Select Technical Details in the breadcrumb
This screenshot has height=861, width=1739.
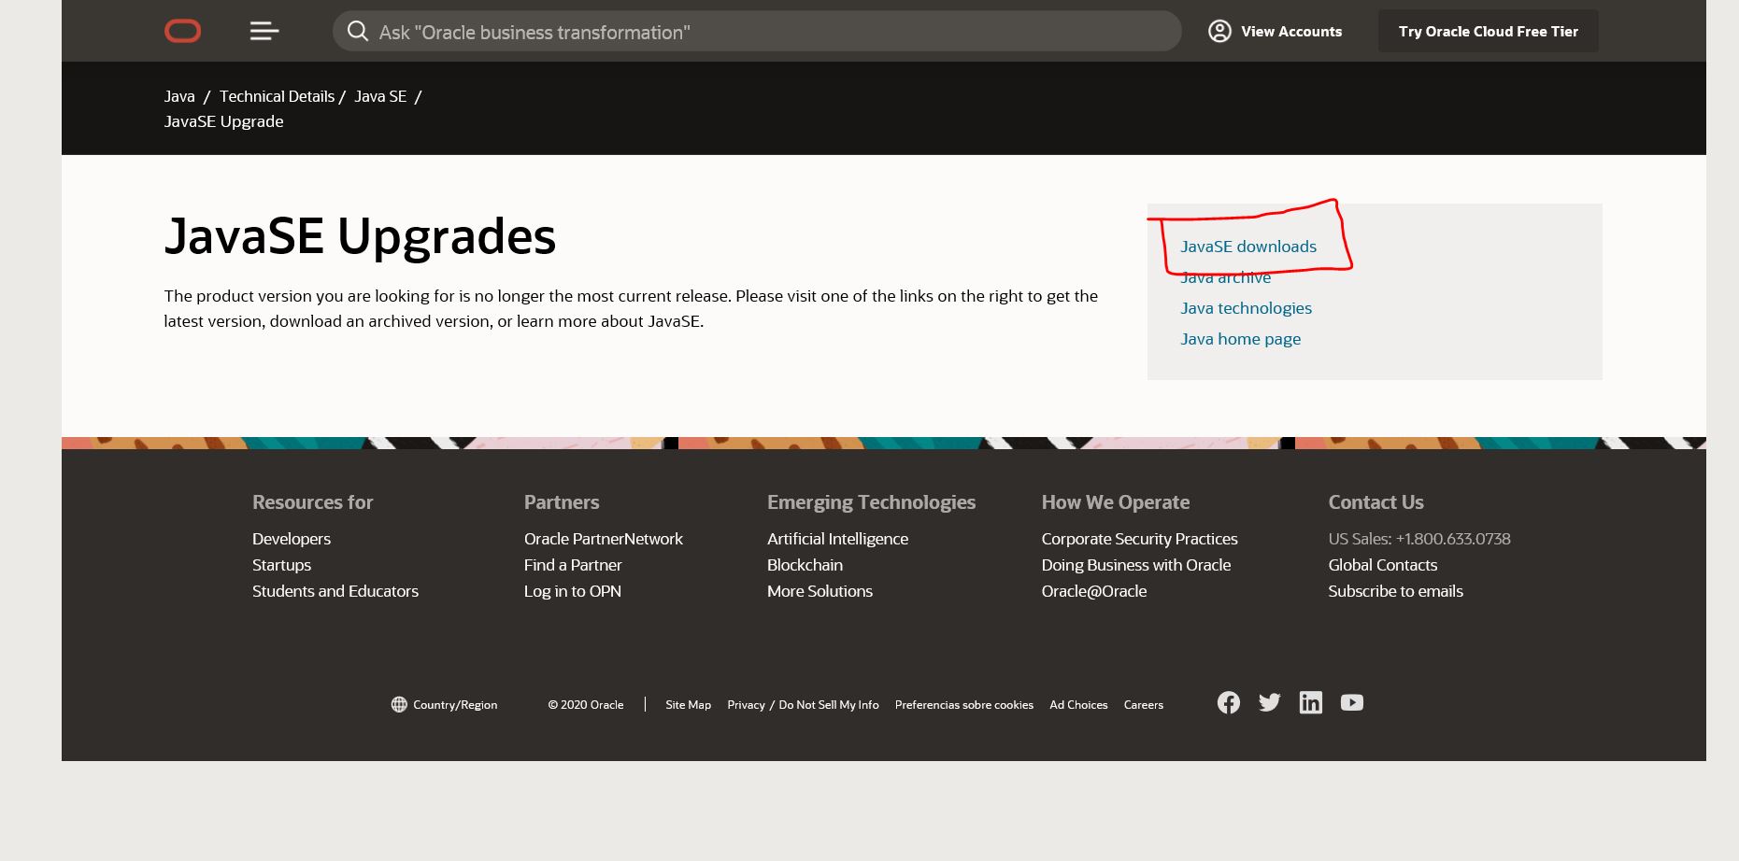277,96
